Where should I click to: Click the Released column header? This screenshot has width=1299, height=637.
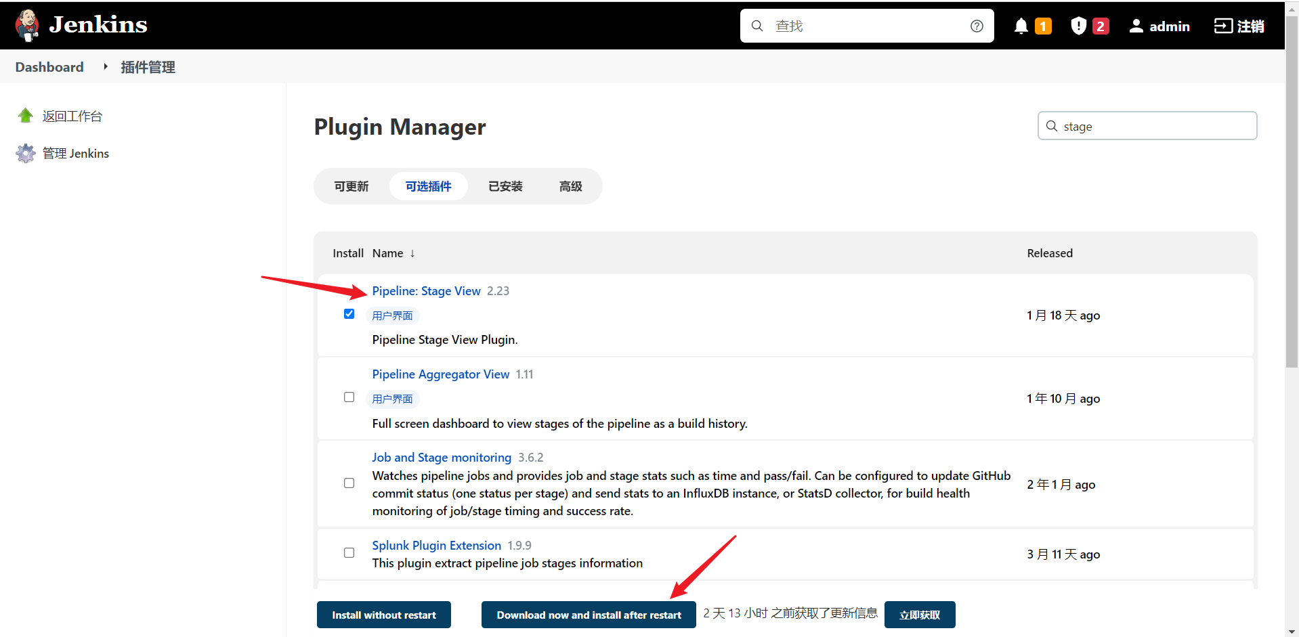pyautogui.click(x=1050, y=253)
